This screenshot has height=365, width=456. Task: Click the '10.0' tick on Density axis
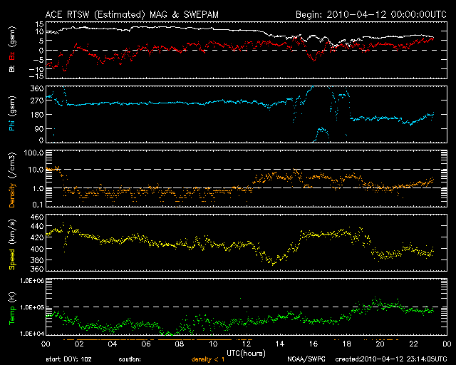36,170
